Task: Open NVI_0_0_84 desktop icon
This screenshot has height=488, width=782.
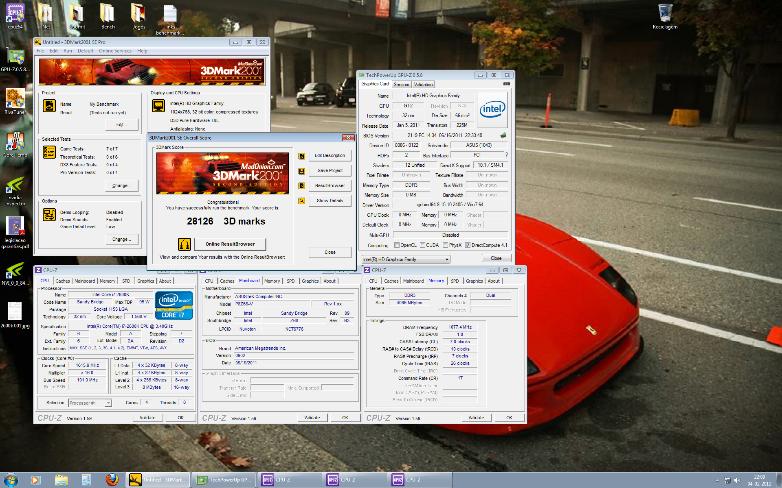Action: point(15,273)
